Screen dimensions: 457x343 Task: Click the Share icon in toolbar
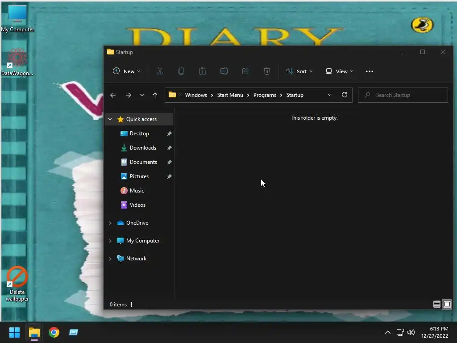[x=245, y=71]
